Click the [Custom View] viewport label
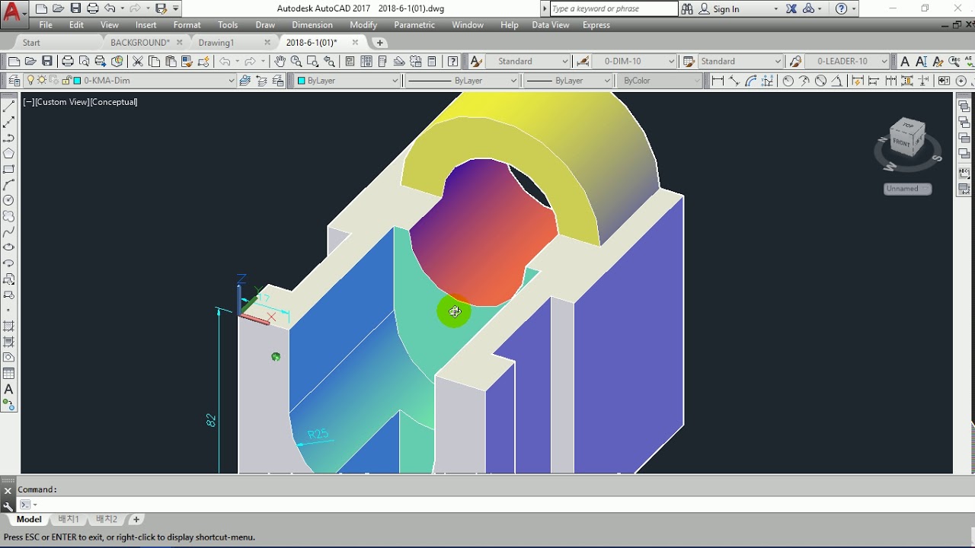 [62, 102]
